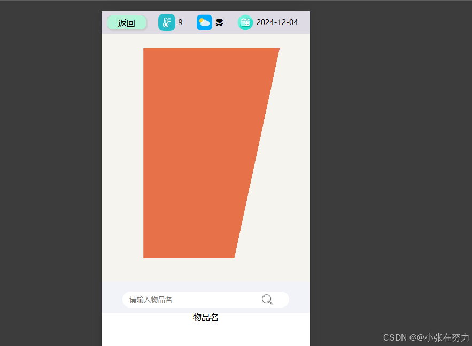Click the weather text 雾
The width and height of the screenshot is (472, 346).
pos(220,22)
